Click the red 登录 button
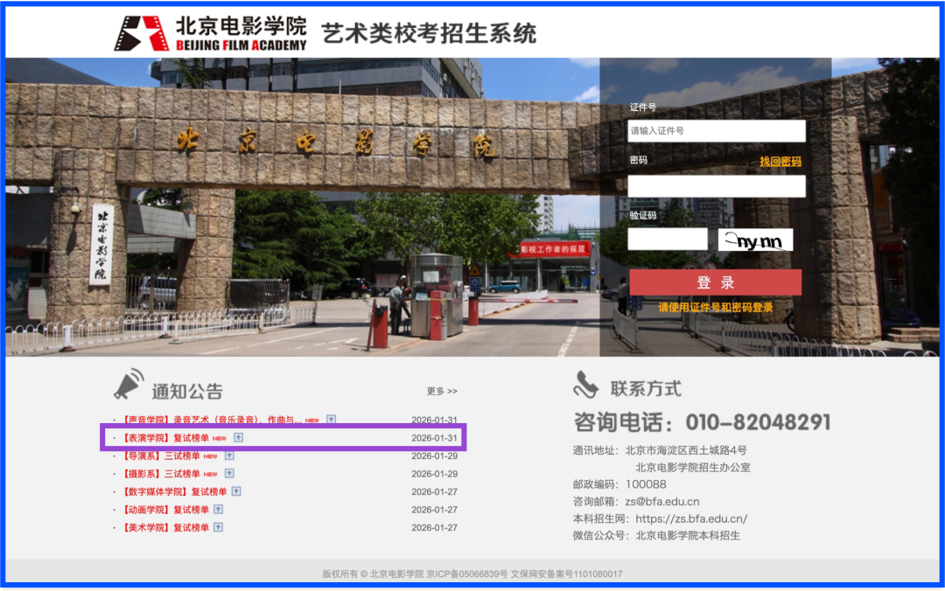 pyautogui.click(x=716, y=282)
